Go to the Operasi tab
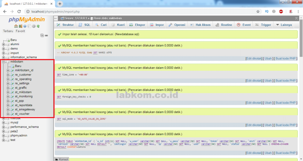The width and height of the screenshot is (303, 161). tap(177, 25)
